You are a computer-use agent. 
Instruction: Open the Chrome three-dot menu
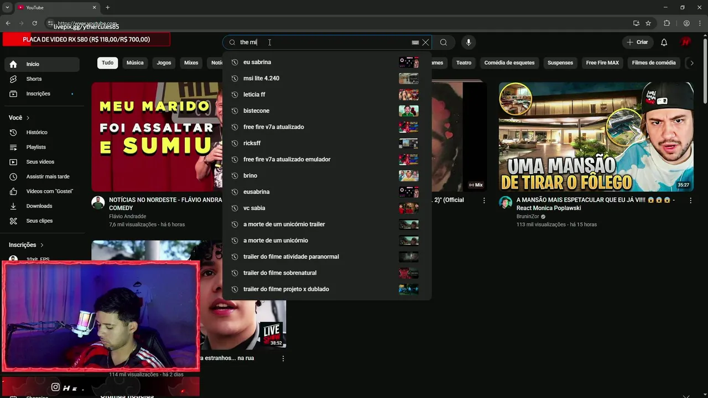pos(700,23)
